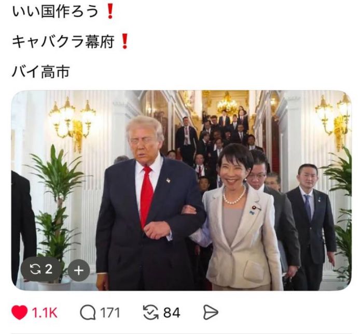
Task: View the 1.1K likes count
Action: [x=45, y=312]
